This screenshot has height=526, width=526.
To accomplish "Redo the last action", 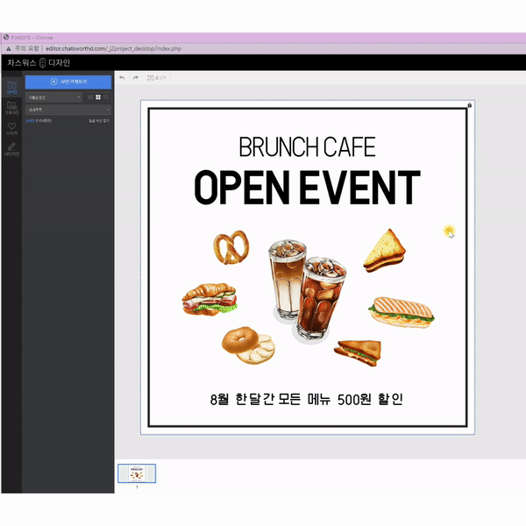I will (136, 78).
